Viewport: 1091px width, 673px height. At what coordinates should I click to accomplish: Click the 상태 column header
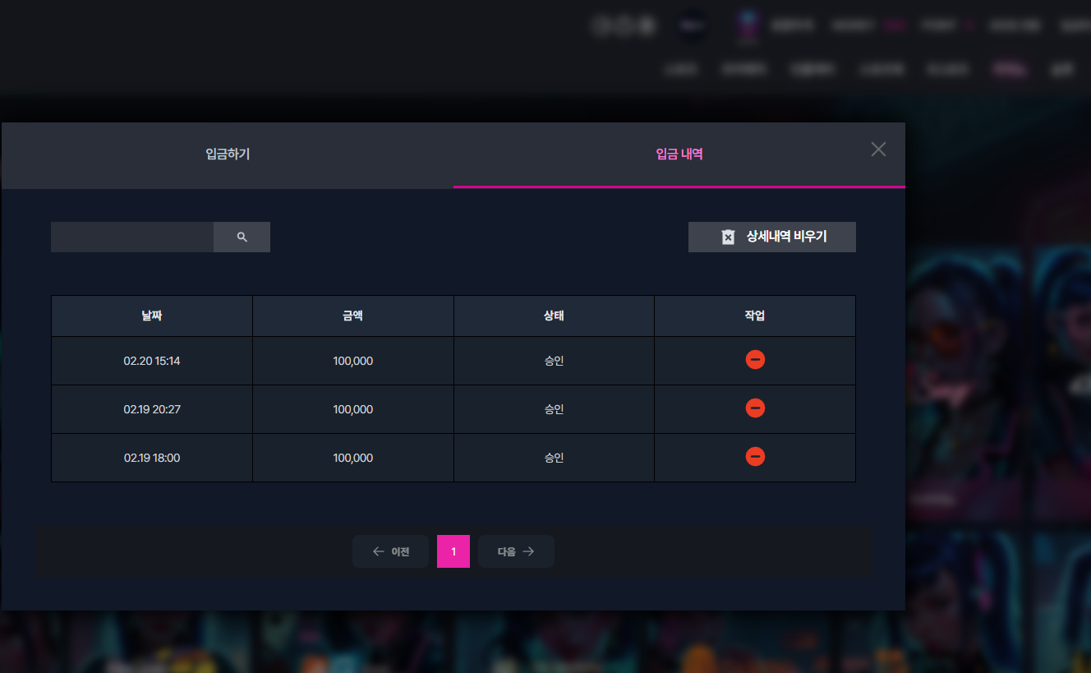pos(554,316)
